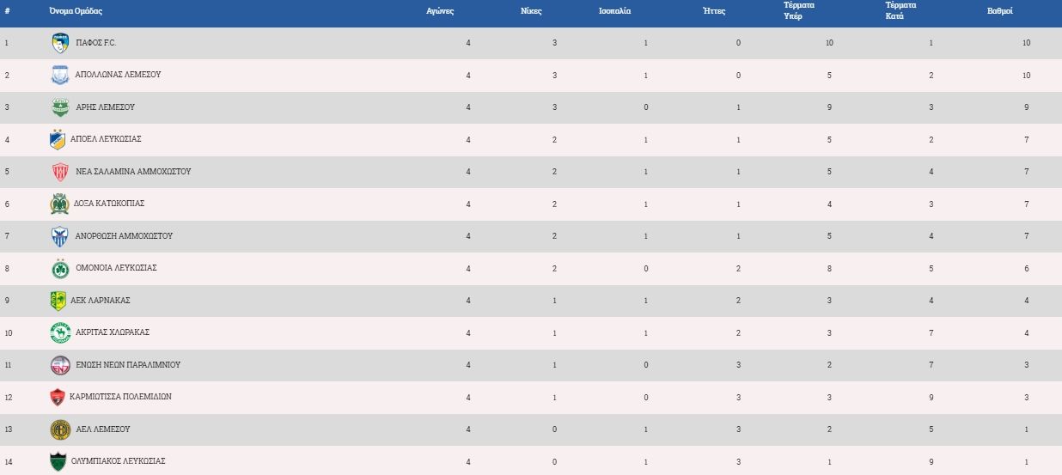Select the ΚΑΡΜΙΩΤΙΣΣΑ ΠΟΛΕΜΙΔΙΩΝ team name

(121, 396)
